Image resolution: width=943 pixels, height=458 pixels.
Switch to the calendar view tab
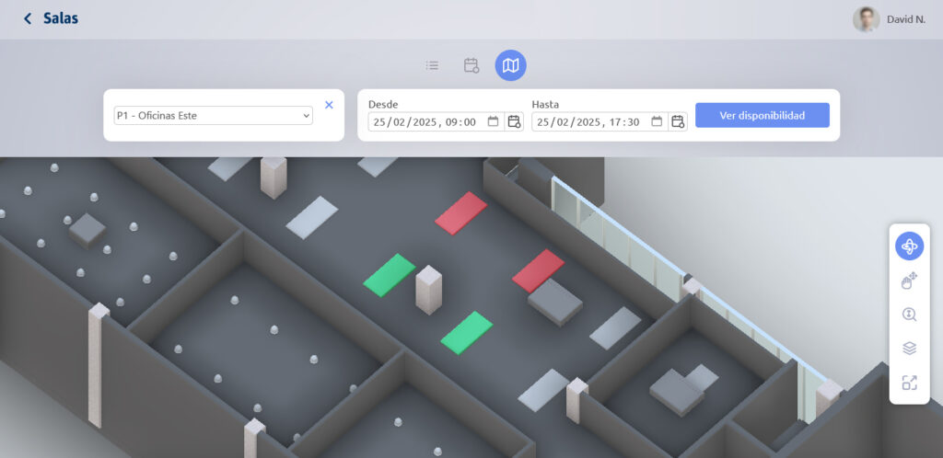point(471,65)
